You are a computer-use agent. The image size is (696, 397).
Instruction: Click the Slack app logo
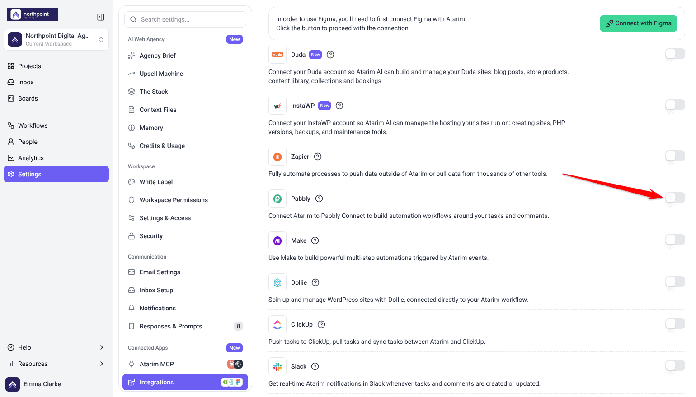(277, 366)
